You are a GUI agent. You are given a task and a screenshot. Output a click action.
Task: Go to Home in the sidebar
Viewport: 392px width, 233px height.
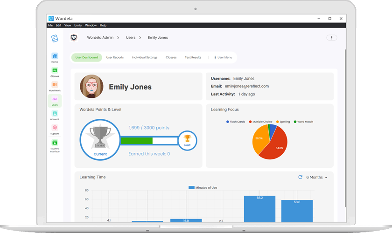click(55, 58)
